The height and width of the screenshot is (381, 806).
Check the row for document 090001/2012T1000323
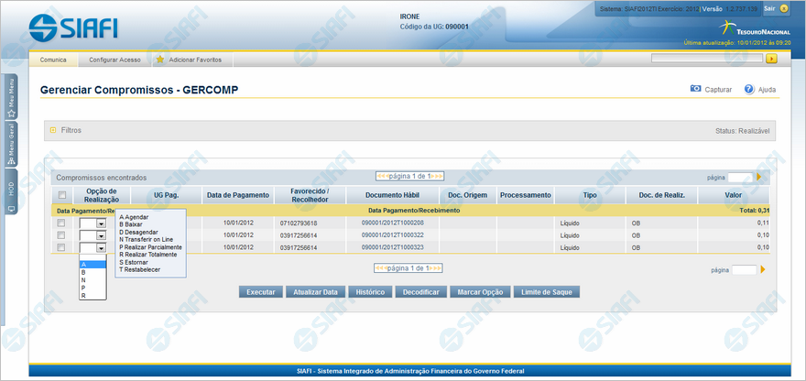[61, 247]
